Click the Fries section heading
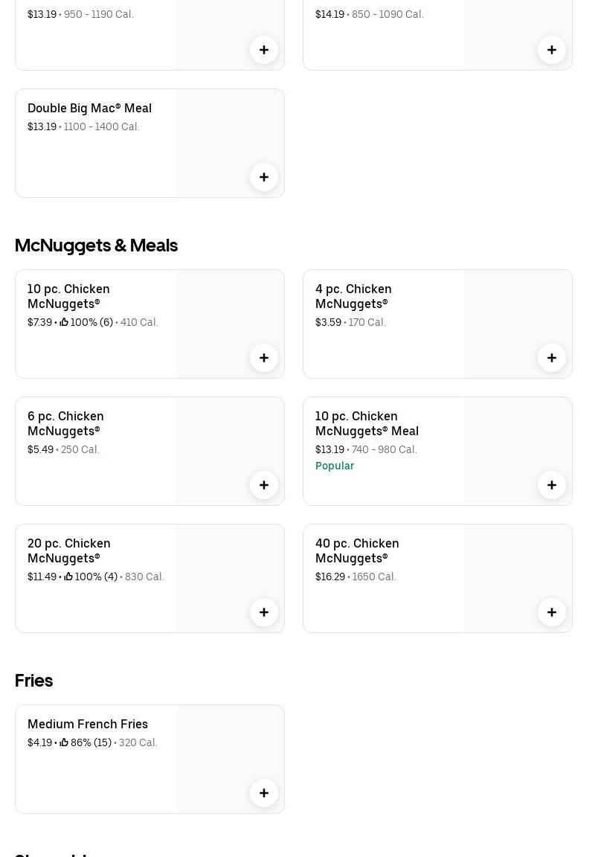The image size is (598, 857). pyautogui.click(x=33, y=680)
